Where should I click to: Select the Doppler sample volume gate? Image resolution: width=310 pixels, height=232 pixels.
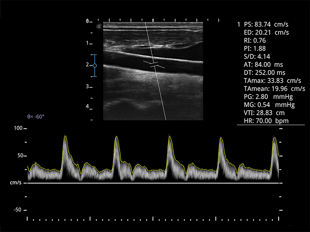(x=154, y=65)
